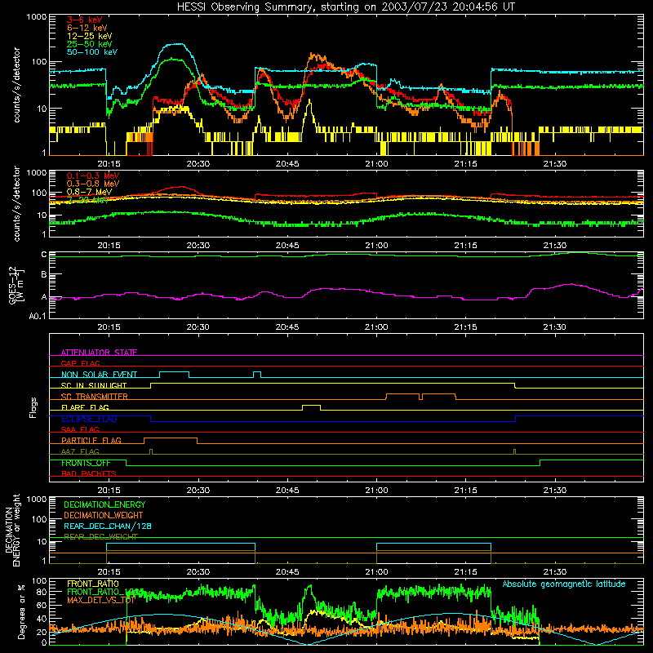Click the 21:30 tick label under the top keV panel
This screenshot has width=653, height=653.
[x=555, y=164]
